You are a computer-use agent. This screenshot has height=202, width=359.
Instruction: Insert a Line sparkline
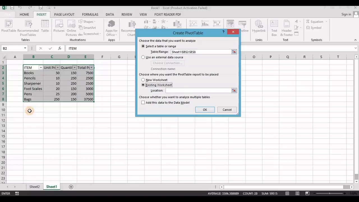193,24
